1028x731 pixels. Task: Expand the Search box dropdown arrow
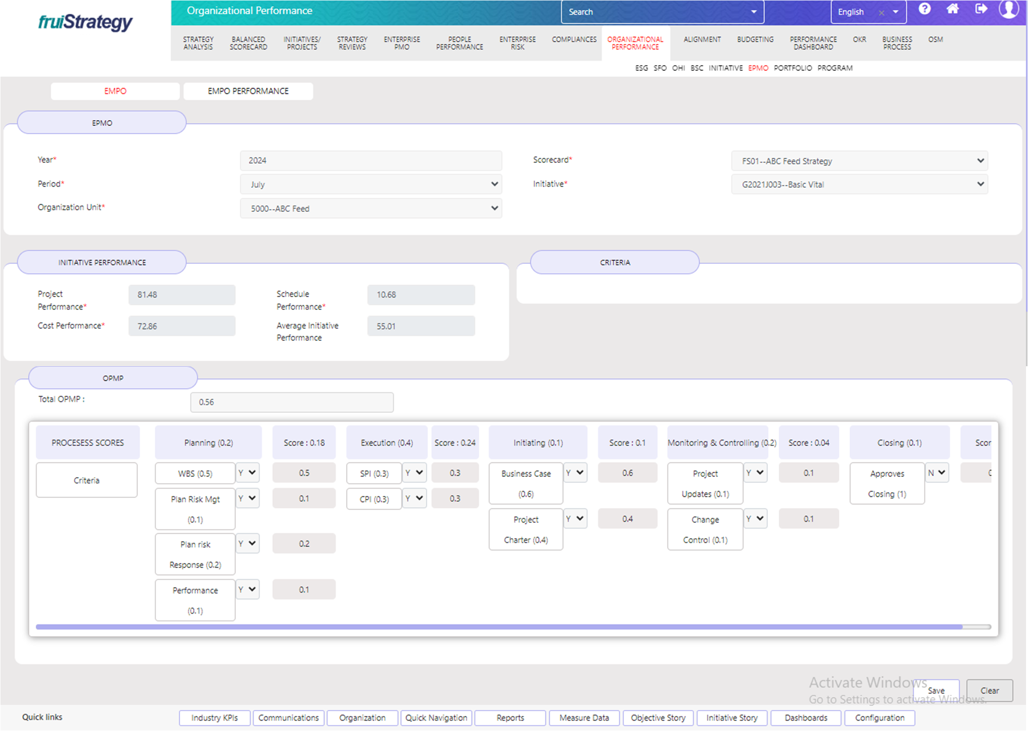click(x=754, y=12)
